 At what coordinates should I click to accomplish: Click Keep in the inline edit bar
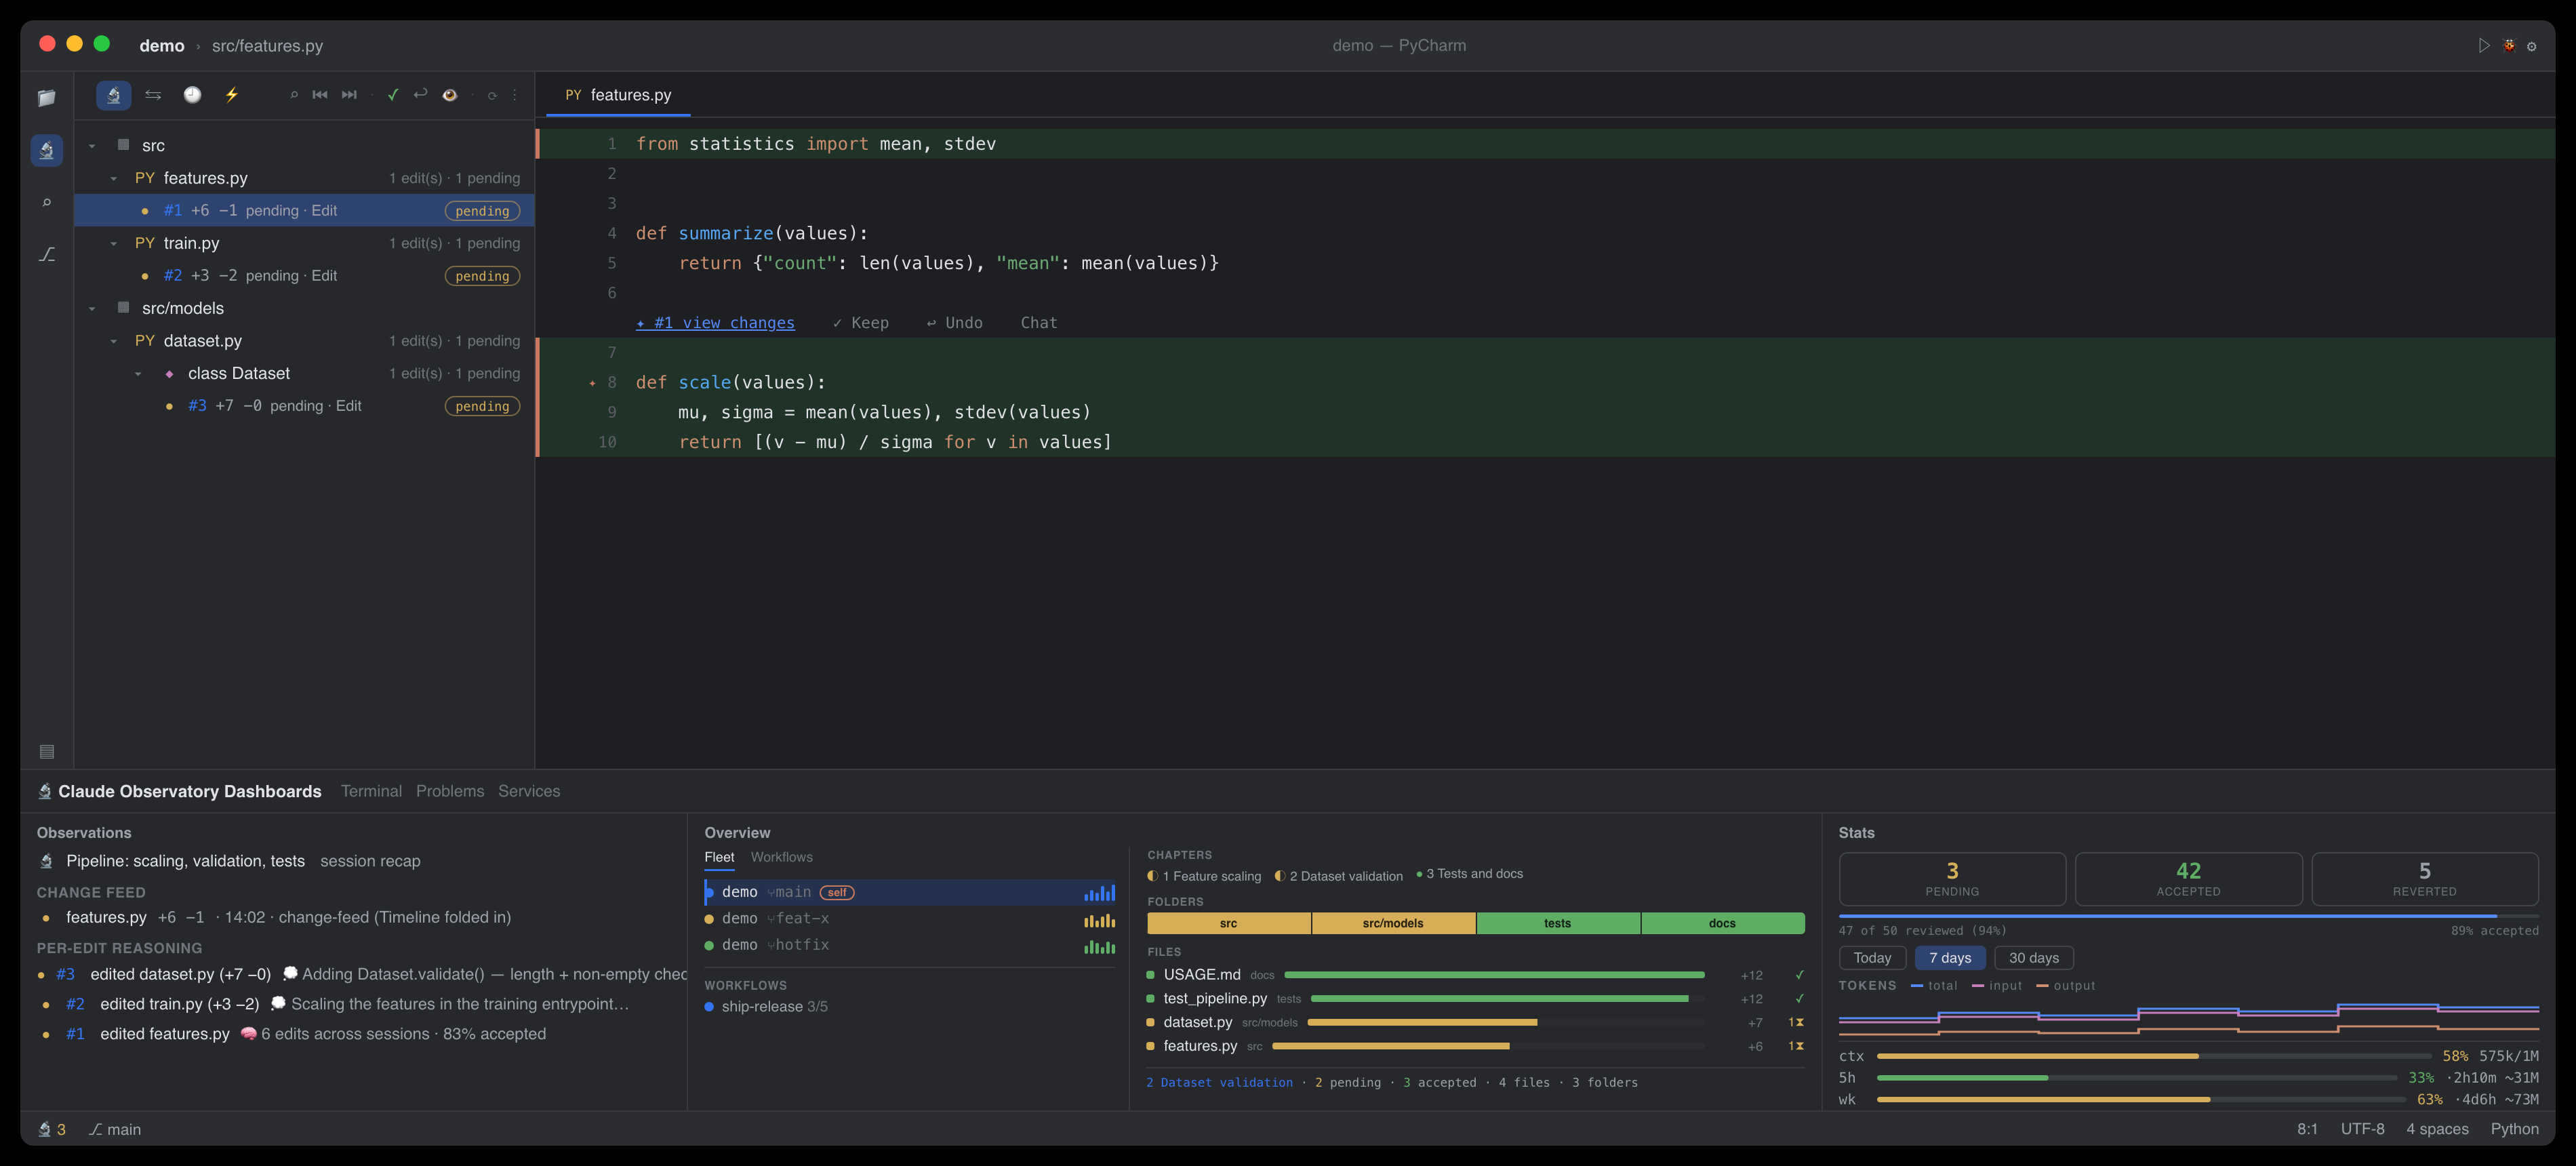click(x=861, y=323)
